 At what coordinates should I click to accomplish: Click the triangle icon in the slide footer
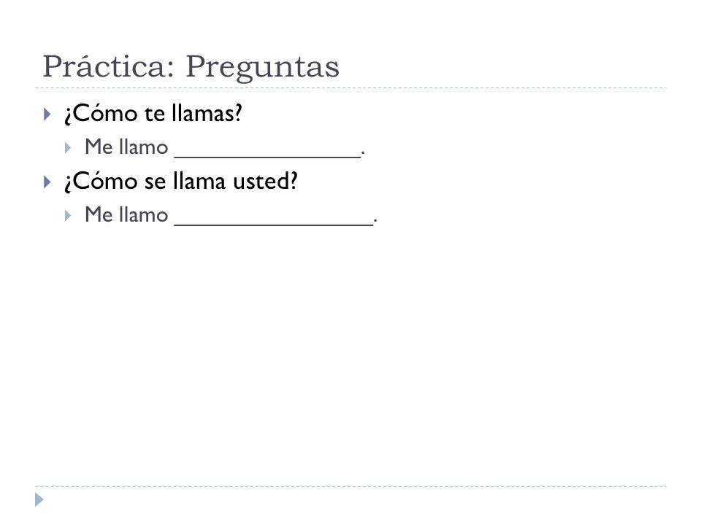[x=39, y=499]
